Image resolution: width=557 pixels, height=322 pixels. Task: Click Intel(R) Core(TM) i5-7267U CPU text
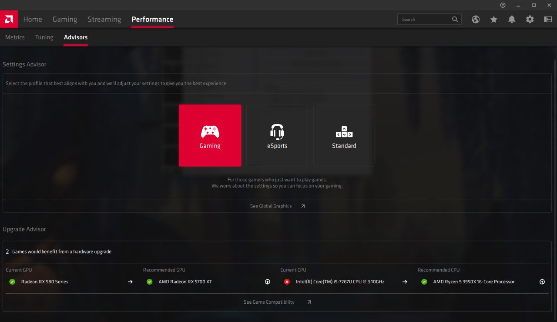coord(340,282)
